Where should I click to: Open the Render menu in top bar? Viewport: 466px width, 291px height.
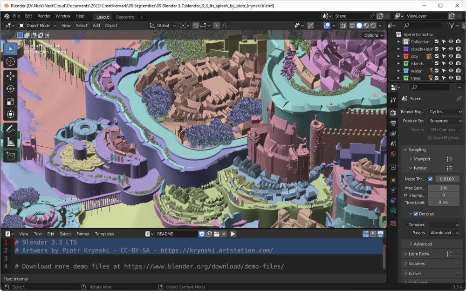click(x=44, y=16)
